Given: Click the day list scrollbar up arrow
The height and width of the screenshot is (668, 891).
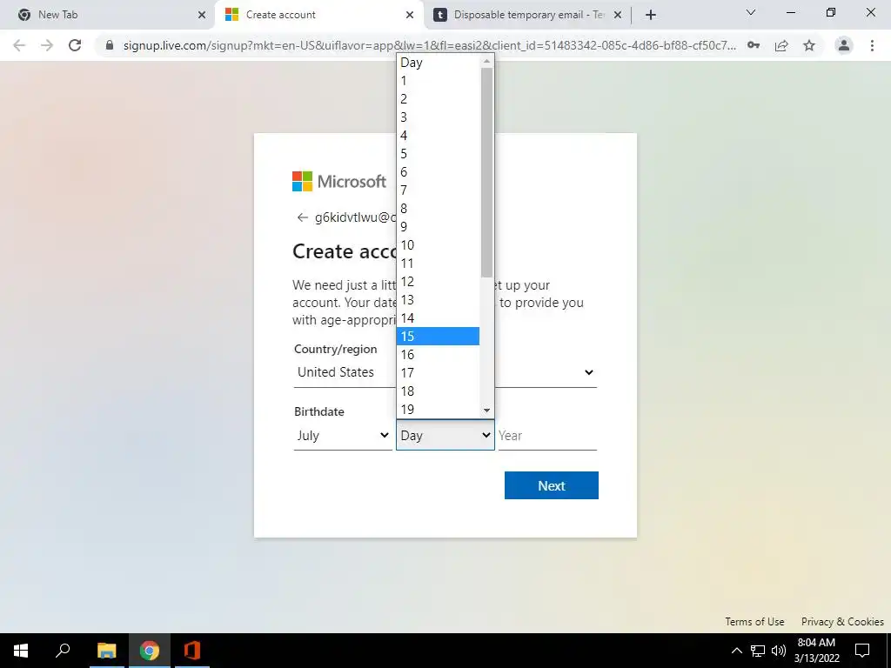Looking at the screenshot, I should (x=486, y=61).
